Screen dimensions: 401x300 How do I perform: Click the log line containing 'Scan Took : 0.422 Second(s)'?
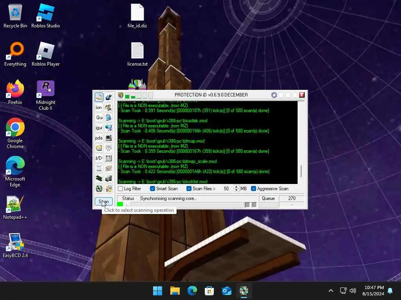coord(193,171)
